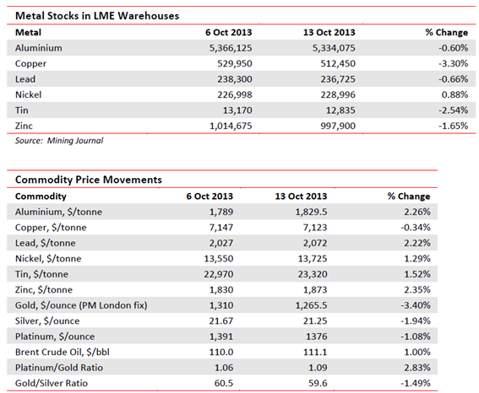The image size is (479, 393).
Task: Click the Source: Mining Journal text
Action: tap(59, 141)
